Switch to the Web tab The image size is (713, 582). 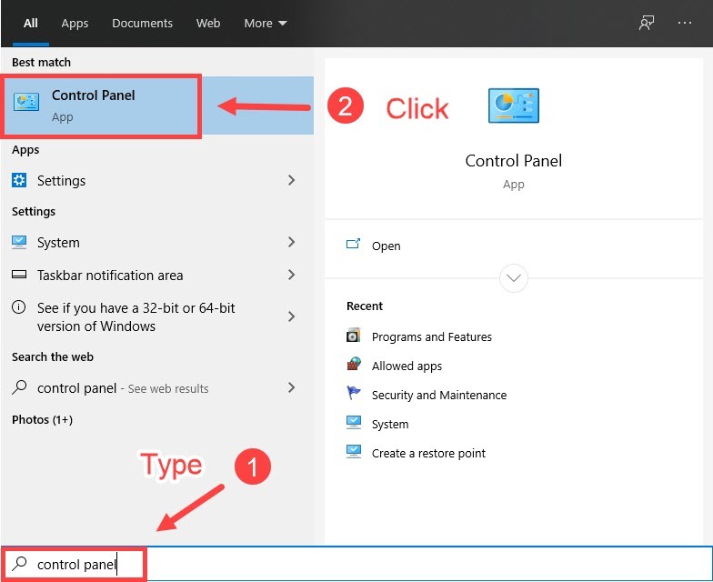tap(208, 24)
